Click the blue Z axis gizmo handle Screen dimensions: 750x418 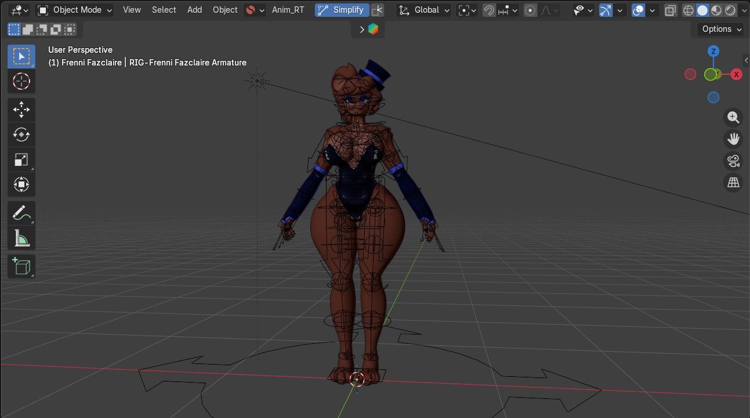[713, 51]
